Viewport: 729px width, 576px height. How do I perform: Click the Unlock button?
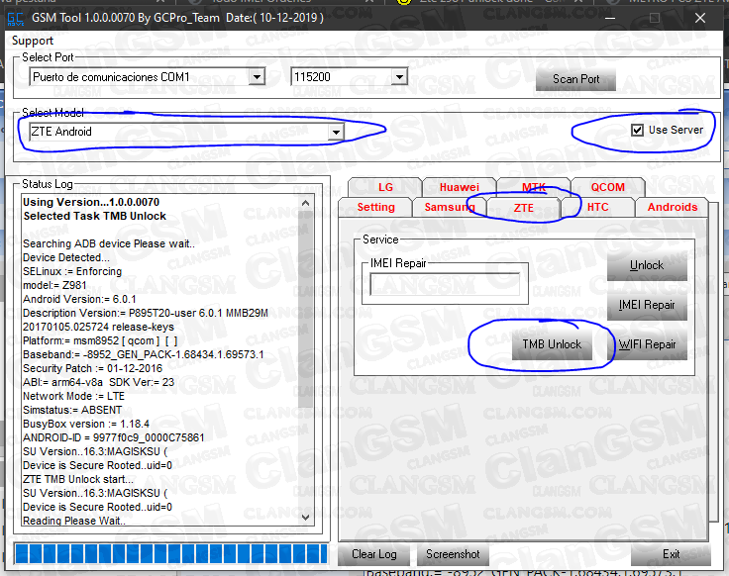647,265
